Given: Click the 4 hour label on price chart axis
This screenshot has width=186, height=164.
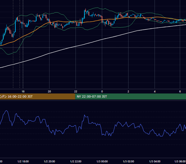Looking at the screenshot, I should [155, 92].
